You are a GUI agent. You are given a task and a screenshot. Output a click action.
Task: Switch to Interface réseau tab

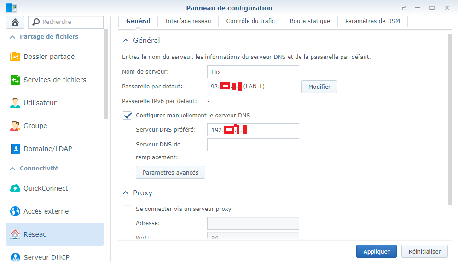click(x=188, y=21)
